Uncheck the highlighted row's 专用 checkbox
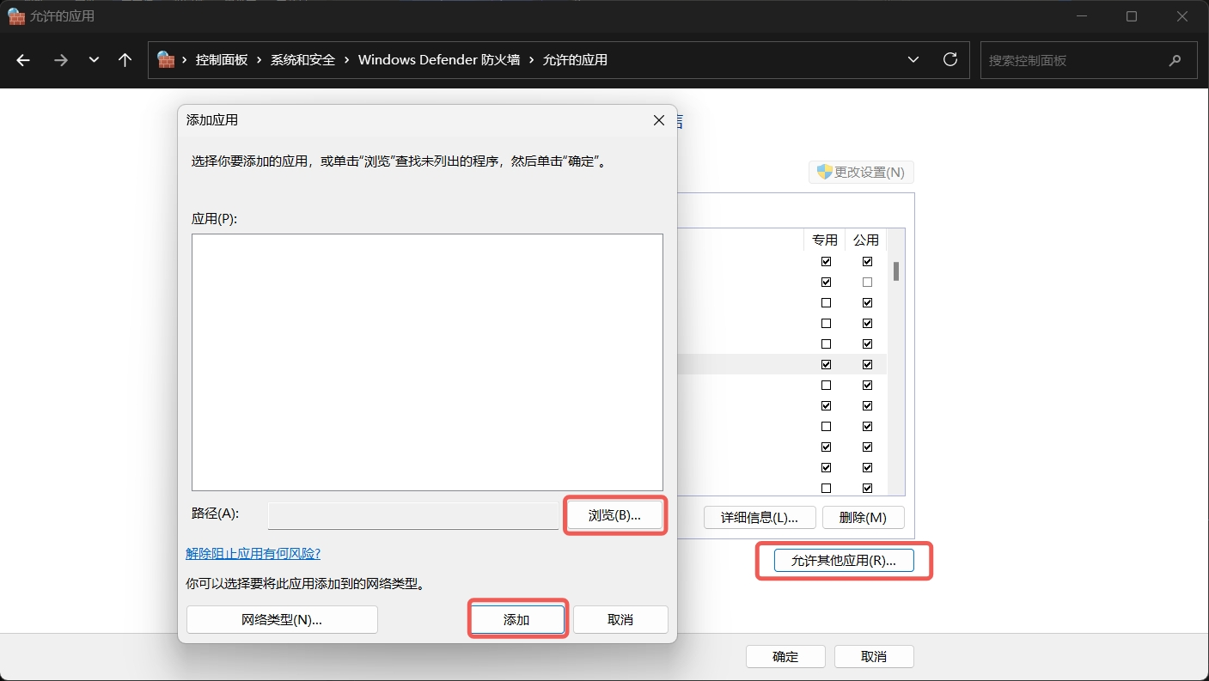The height and width of the screenshot is (681, 1209). click(826, 364)
